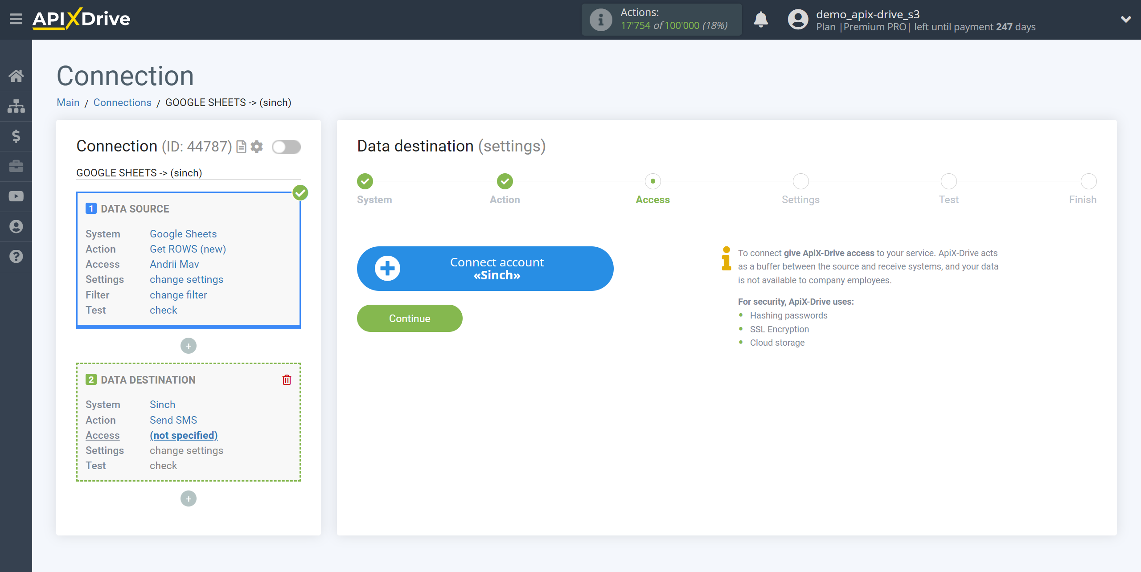Click the user profile icon in sidebar
The width and height of the screenshot is (1141, 572).
pos(16,226)
